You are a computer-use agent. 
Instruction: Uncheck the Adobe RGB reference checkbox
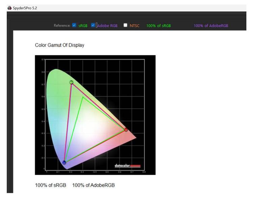click(x=93, y=25)
